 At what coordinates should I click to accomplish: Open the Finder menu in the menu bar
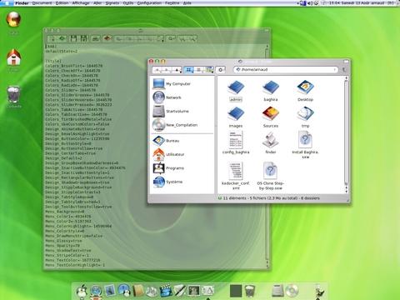(22, 3)
